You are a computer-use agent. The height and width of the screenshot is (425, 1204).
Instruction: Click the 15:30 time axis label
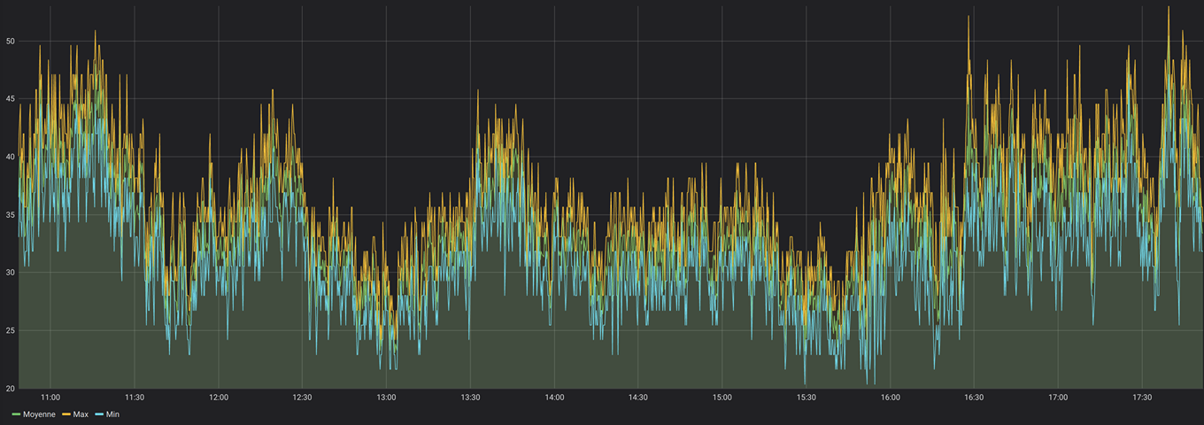[807, 398]
